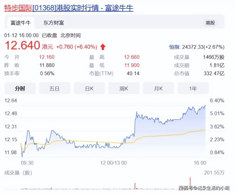Select the 月K chart tab

point(158,88)
